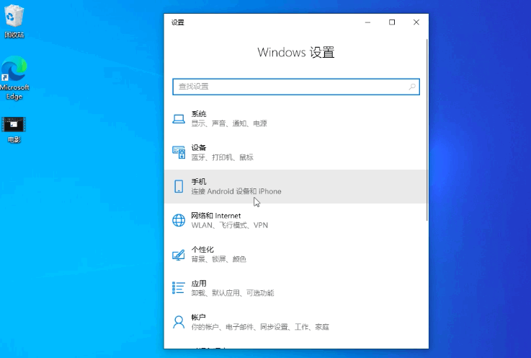Click the 显示、声音、通知、电源 description
531x358 pixels.
click(x=229, y=123)
